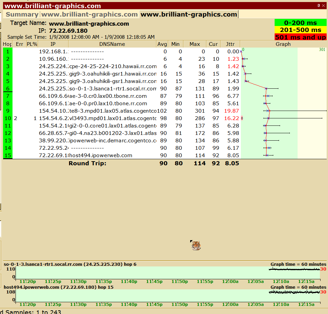The width and height of the screenshot is (328, 314).
Task: Click the red 501 ms and up swatch
Action: (300, 37)
